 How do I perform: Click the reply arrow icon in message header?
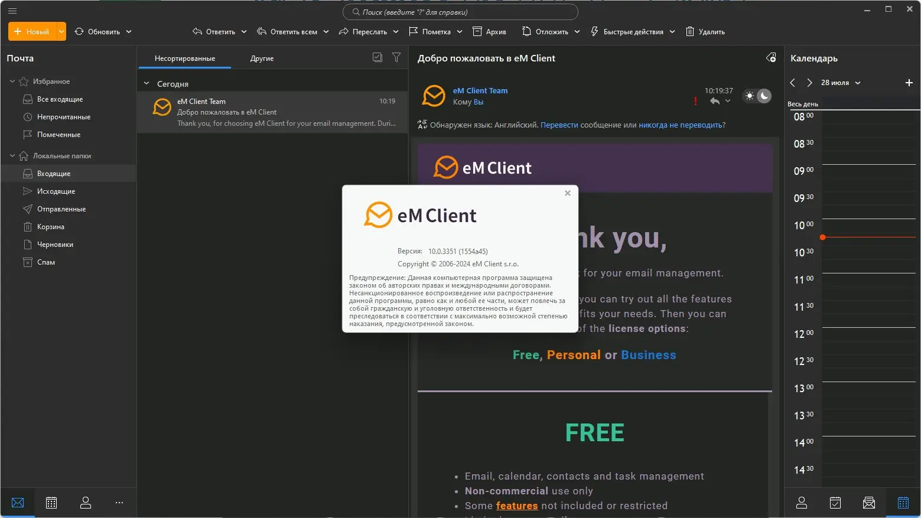pos(715,101)
